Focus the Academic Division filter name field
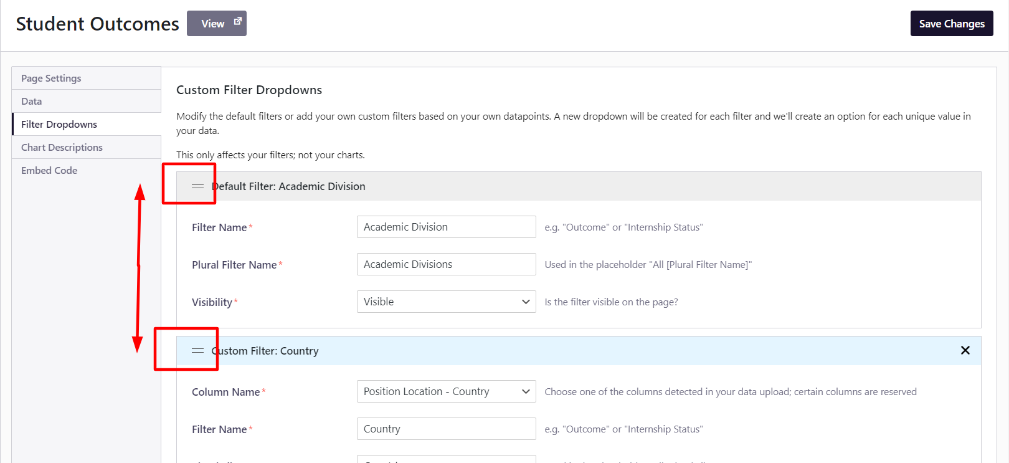This screenshot has height=463, width=1009. pyautogui.click(x=446, y=227)
